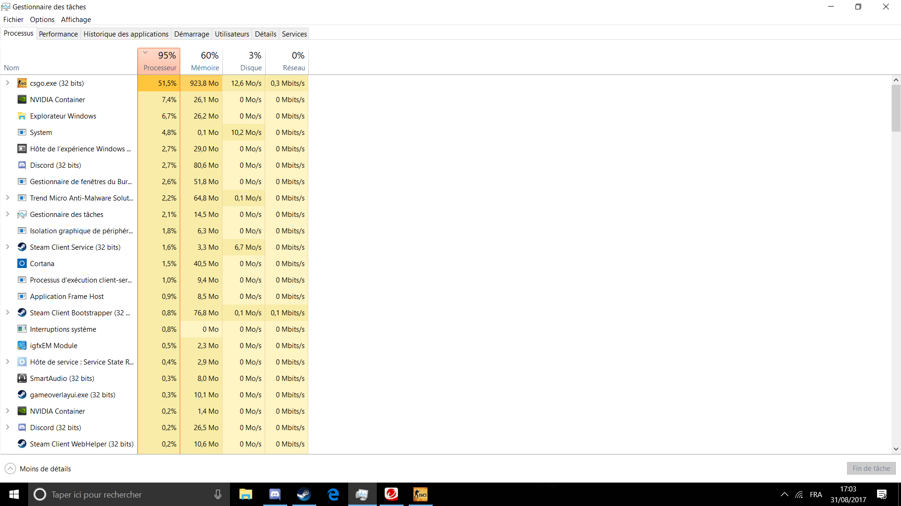
Task: Select Processus d'exécution client-ser... row
Action: point(154,280)
